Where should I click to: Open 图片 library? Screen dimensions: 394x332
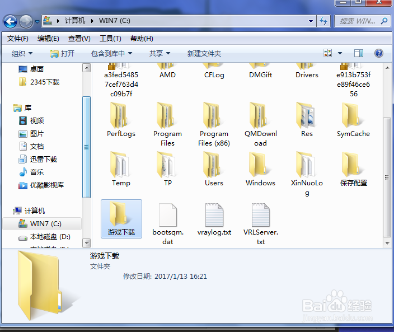tap(31, 133)
